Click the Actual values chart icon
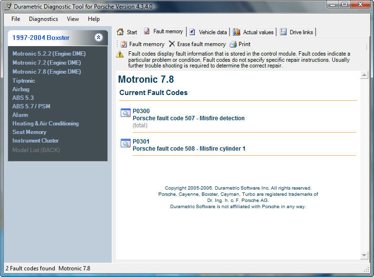 point(236,32)
